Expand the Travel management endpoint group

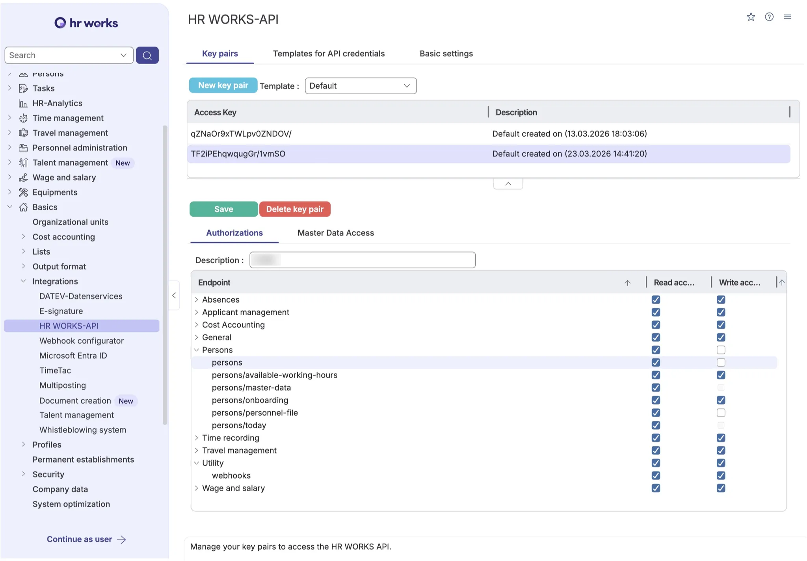pos(196,451)
